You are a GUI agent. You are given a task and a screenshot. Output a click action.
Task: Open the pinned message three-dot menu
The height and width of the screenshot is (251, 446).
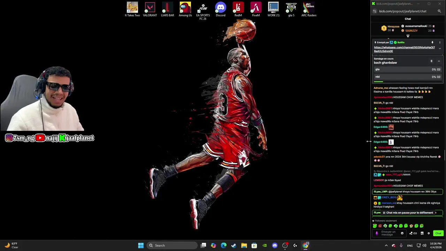pyautogui.click(x=440, y=43)
